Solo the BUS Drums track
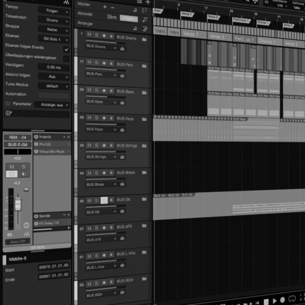This screenshot has width=305, height=305. tap(96, 35)
